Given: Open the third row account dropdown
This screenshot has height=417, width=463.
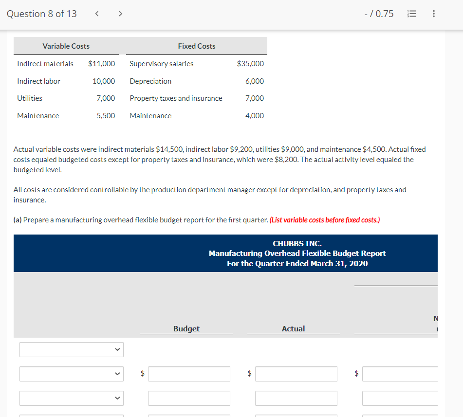Looking at the screenshot, I should [72, 398].
